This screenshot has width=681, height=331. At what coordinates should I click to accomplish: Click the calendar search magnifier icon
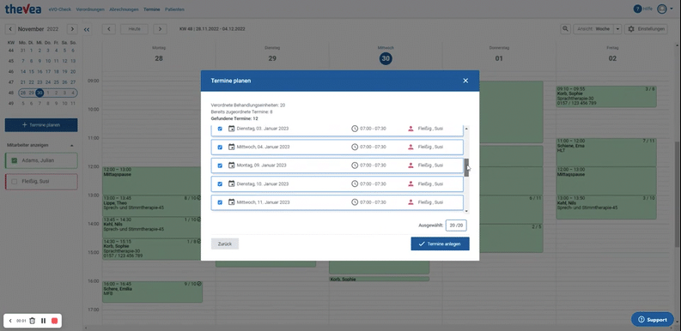[x=565, y=29]
